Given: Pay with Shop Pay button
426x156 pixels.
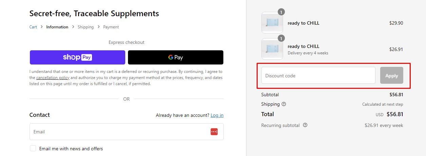Looking at the screenshot, I should pos(77,57).
